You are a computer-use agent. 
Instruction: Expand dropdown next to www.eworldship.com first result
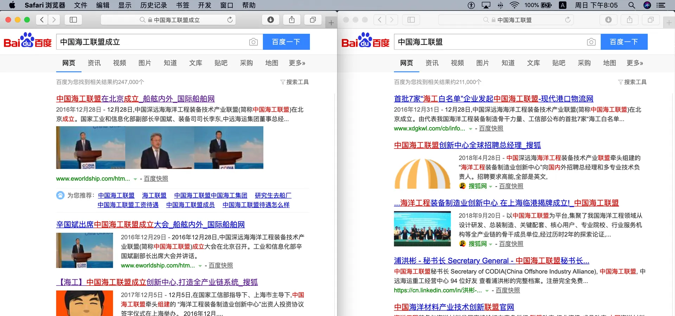tap(135, 179)
